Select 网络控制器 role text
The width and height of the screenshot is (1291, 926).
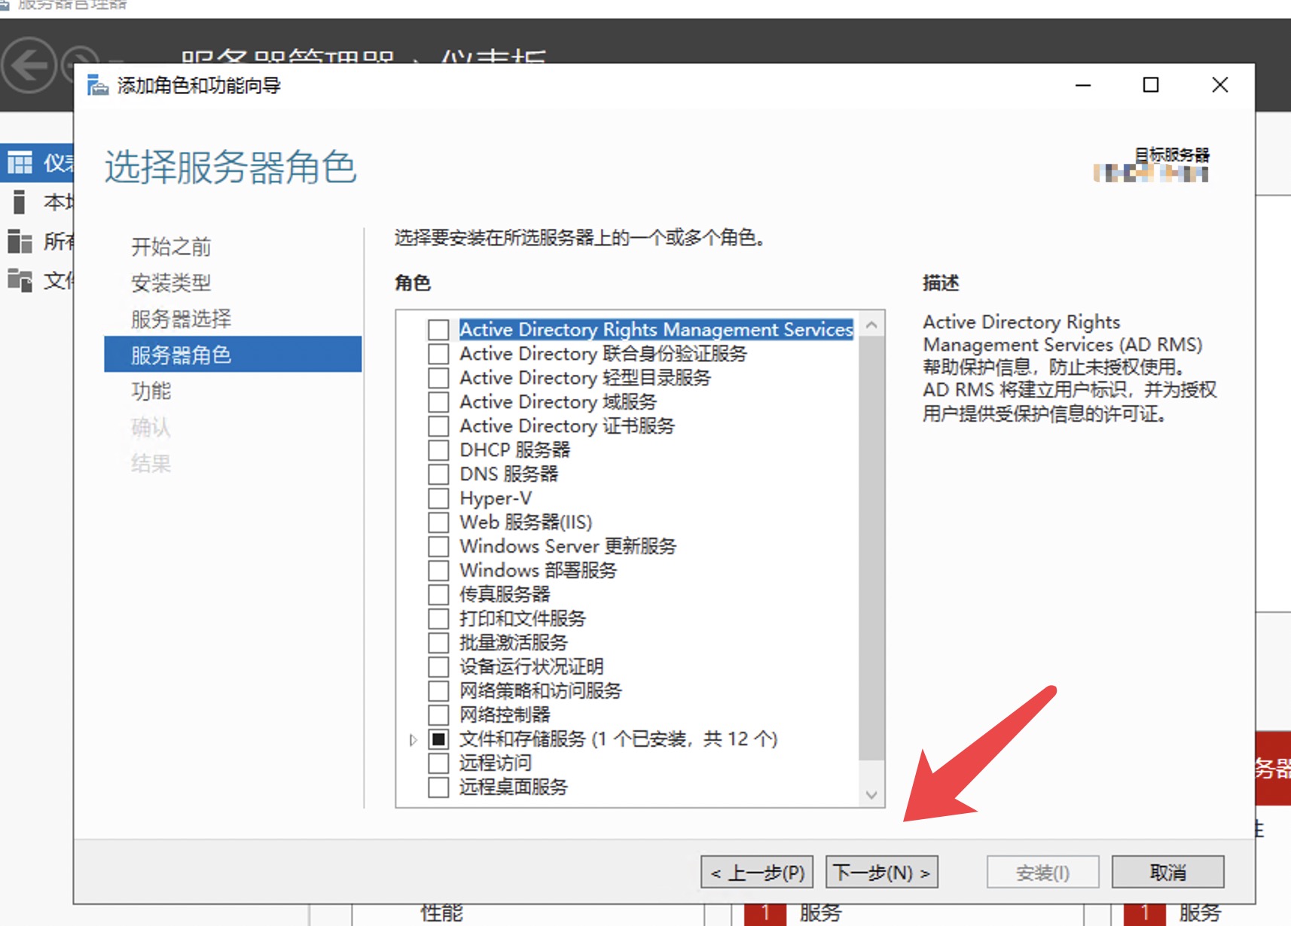505,715
